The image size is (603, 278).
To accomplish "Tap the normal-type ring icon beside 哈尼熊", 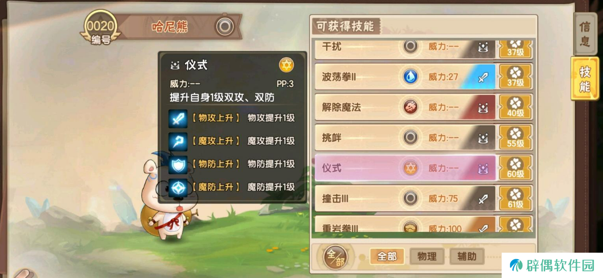I will [x=225, y=26].
